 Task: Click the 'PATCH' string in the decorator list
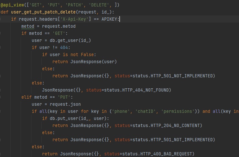click(74, 5)
